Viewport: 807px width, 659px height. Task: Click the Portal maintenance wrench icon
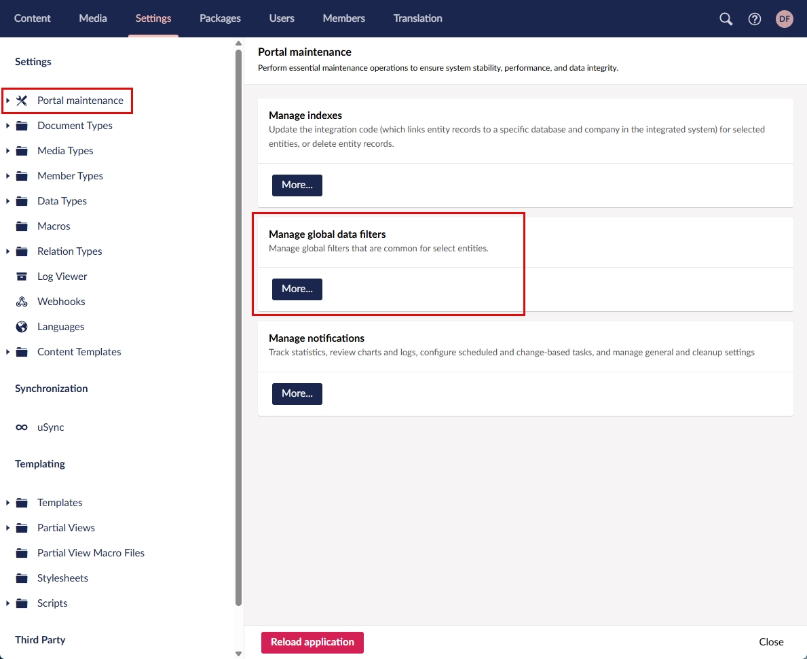[x=22, y=101]
